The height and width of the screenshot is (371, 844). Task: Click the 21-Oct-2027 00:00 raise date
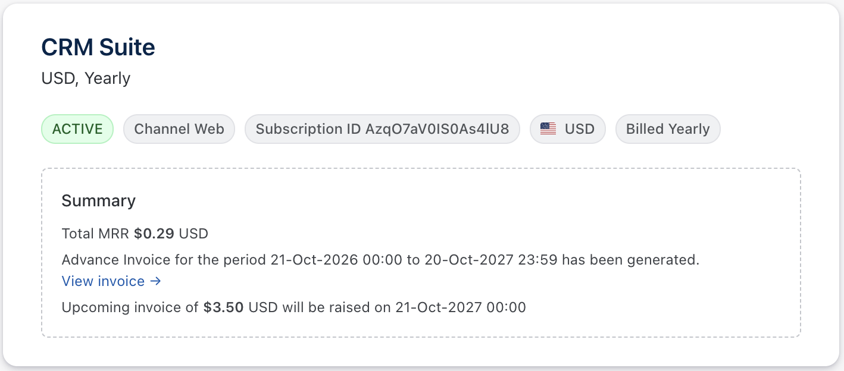[458, 307]
